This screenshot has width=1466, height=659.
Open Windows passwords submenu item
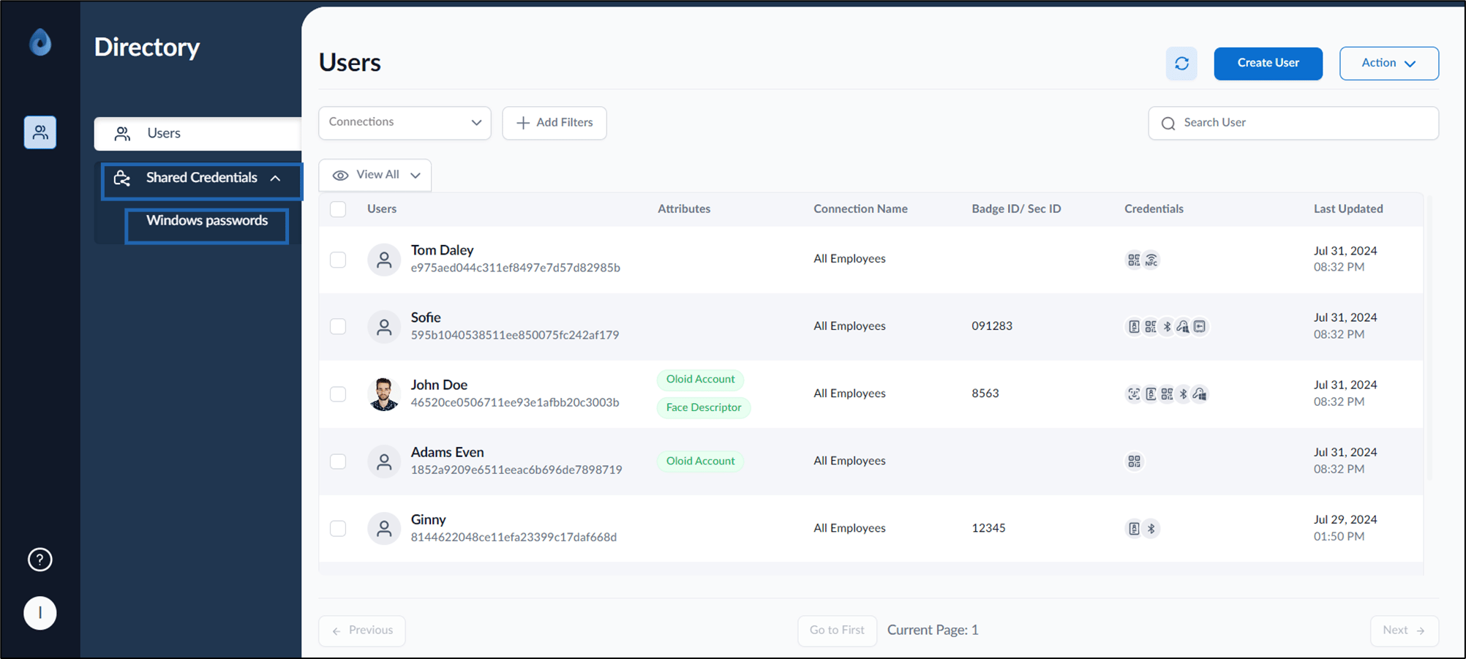pyautogui.click(x=207, y=222)
